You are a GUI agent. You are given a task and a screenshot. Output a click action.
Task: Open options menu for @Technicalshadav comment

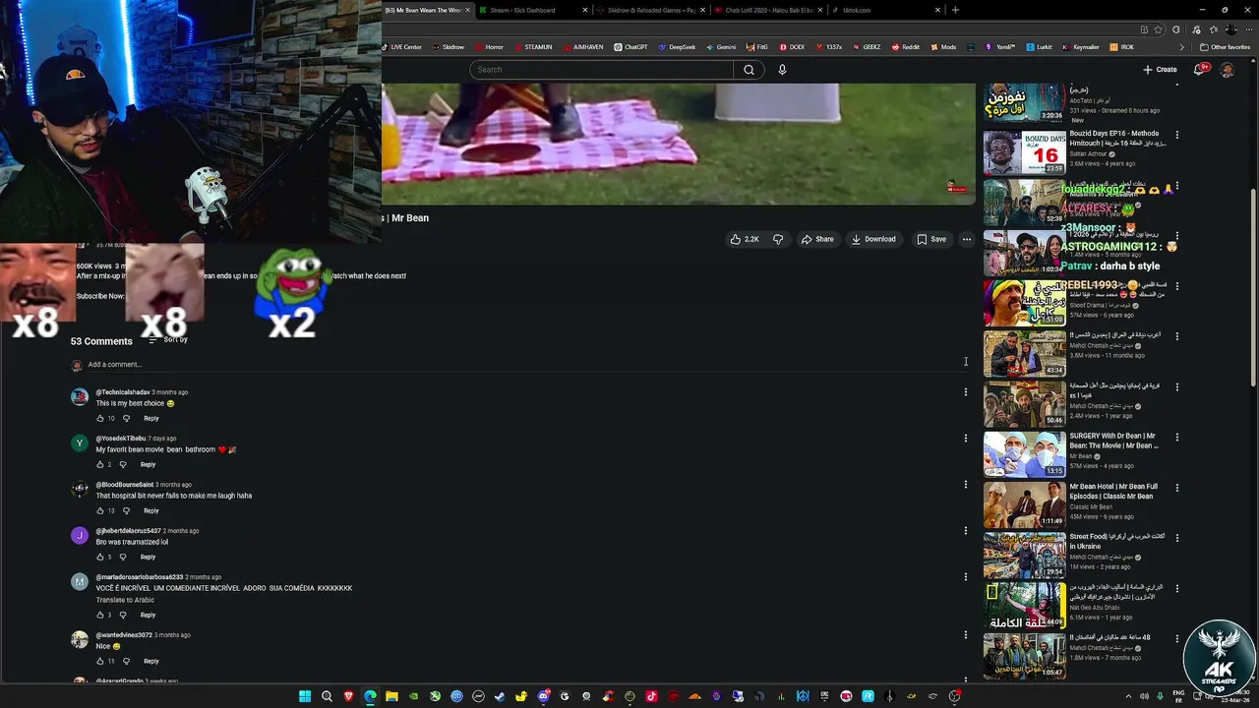point(965,392)
